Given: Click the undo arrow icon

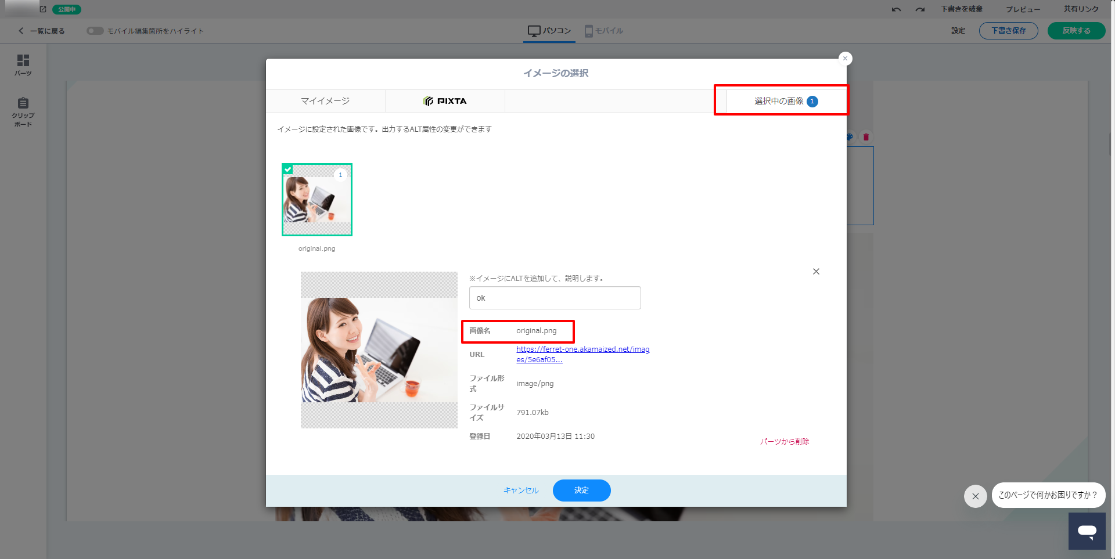Looking at the screenshot, I should coord(897,9).
